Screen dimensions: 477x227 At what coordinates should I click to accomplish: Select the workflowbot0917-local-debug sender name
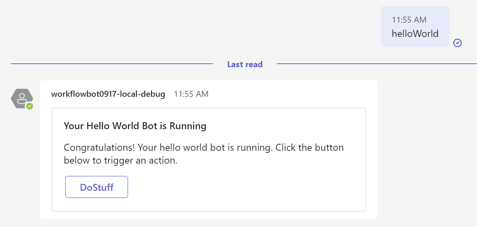click(108, 94)
